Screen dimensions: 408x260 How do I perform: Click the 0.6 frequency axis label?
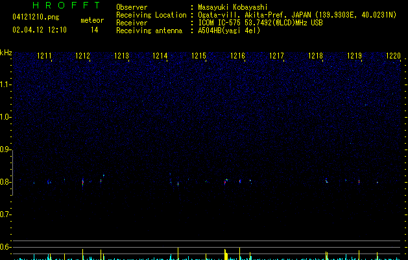pyautogui.click(x=6, y=247)
